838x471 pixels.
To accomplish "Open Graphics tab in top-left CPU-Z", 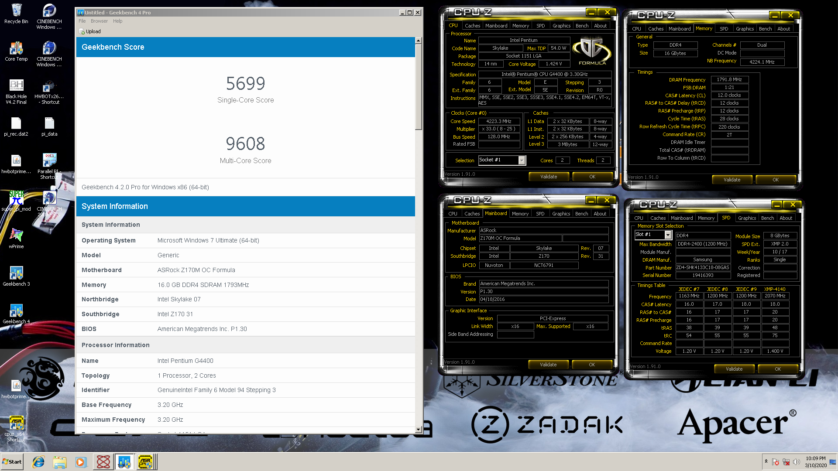I will point(561,26).
